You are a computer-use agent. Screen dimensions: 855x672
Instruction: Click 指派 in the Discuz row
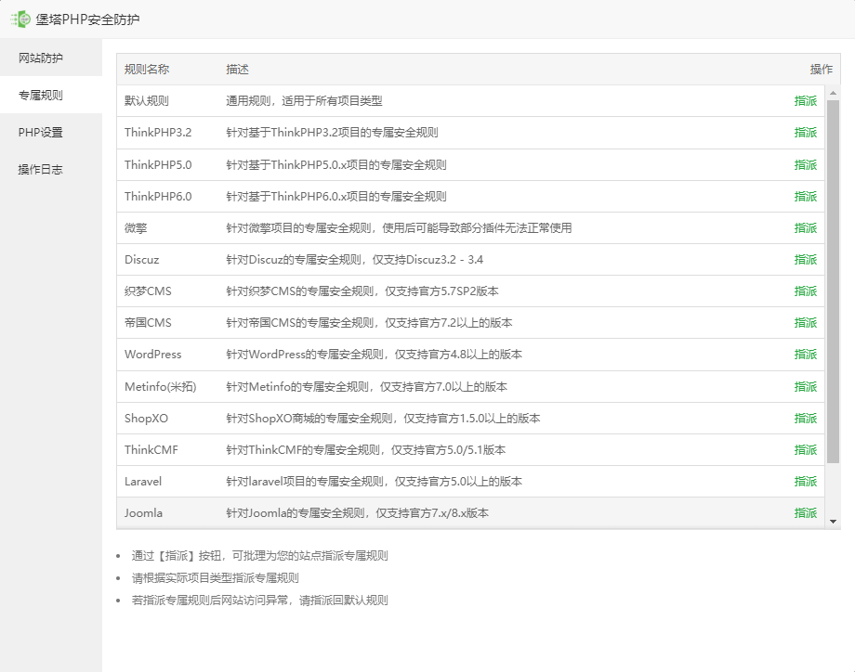tap(806, 259)
